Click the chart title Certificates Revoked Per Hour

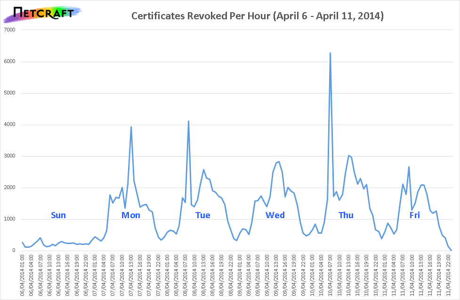[258, 16]
